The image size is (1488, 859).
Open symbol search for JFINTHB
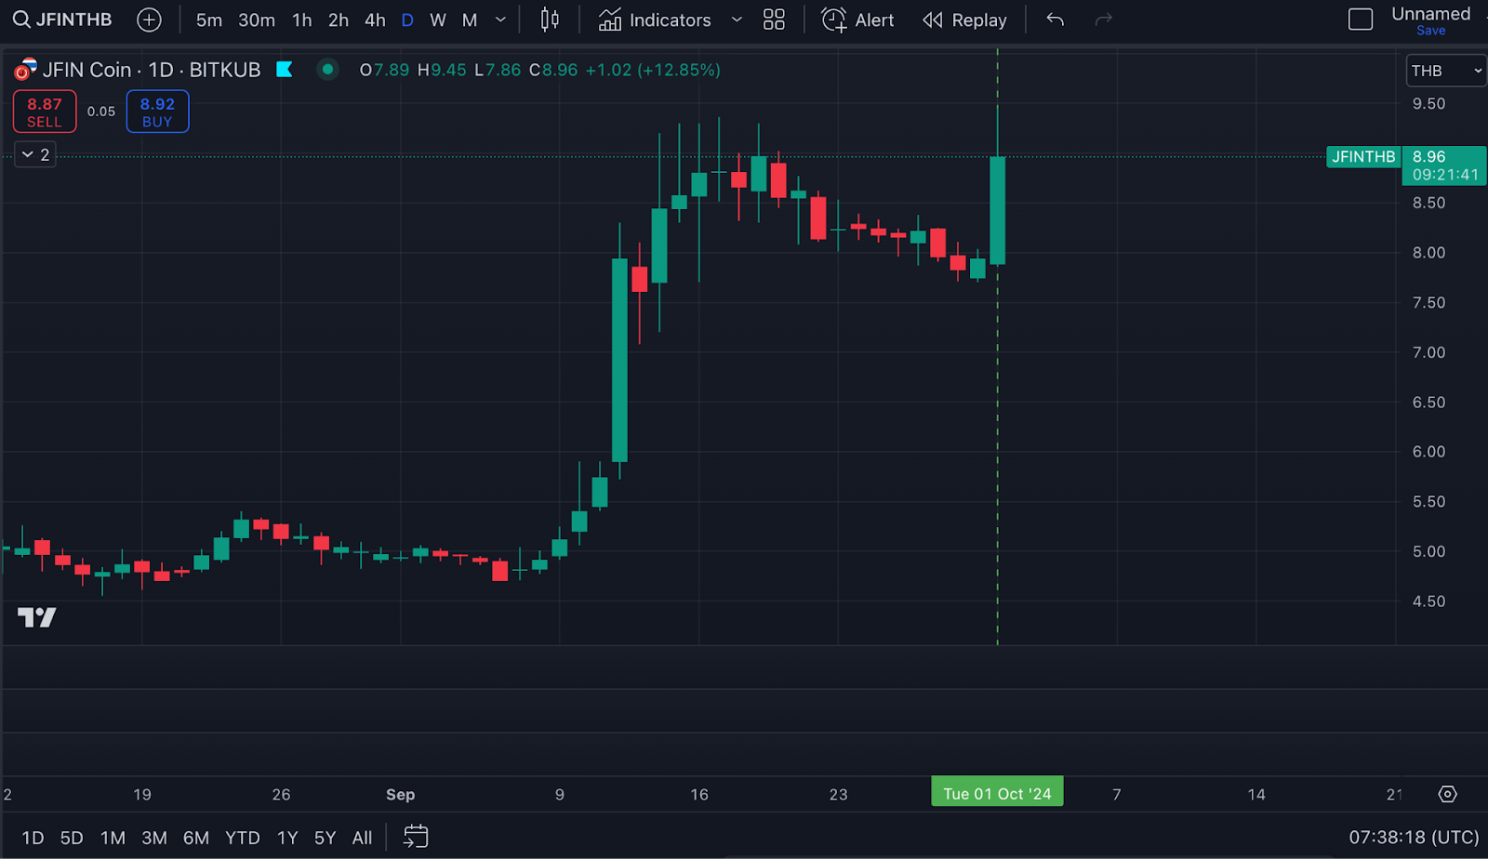pos(61,20)
